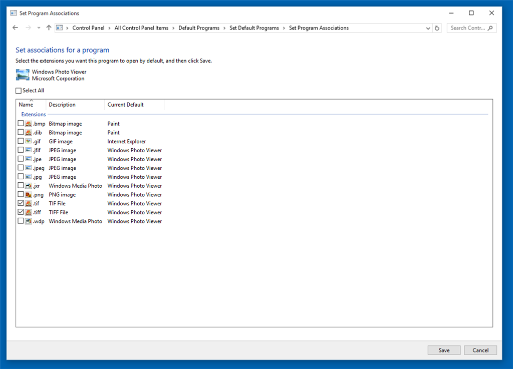Click the .jpeg file type icon
This screenshot has width=513, height=369.
(29, 168)
